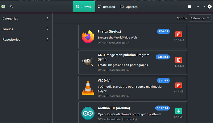213x123 pixels.
Task: Expand the Repositories section
Action: click(x=26, y=39)
